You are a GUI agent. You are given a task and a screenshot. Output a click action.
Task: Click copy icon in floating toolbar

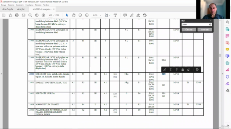(x=188, y=70)
